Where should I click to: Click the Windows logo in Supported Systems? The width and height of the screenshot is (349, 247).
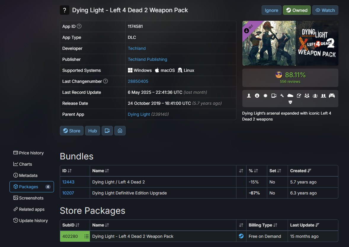pyautogui.click(x=130, y=70)
